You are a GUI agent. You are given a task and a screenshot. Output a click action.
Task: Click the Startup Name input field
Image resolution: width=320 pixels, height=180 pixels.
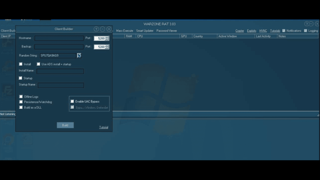tap(61, 85)
